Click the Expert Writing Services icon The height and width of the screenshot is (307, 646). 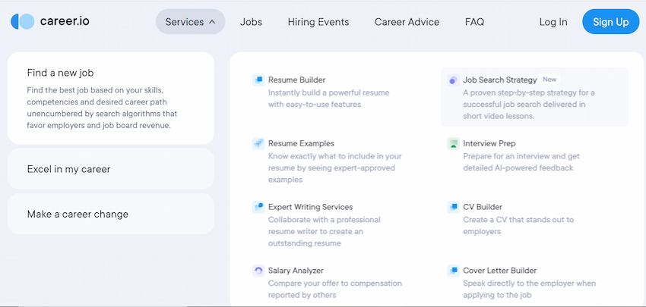258,207
